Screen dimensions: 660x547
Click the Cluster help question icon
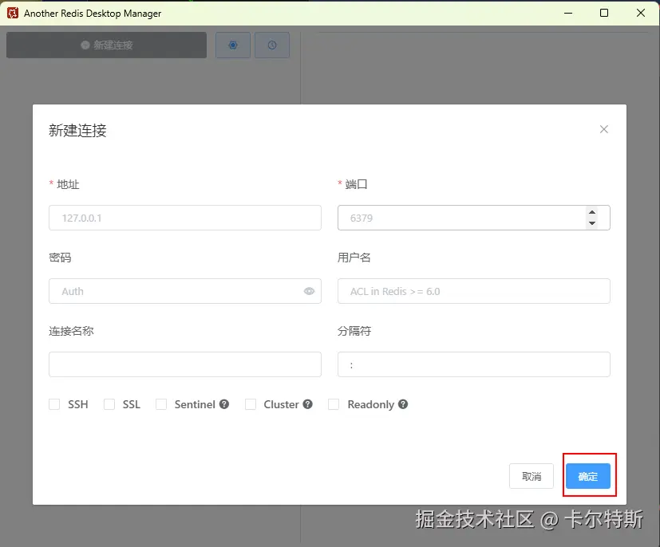[308, 404]
